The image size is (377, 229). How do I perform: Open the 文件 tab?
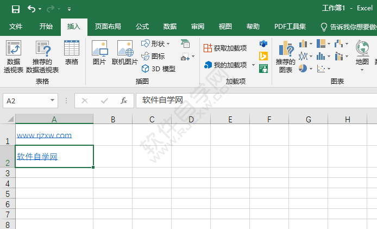click(x=16, y=27)
